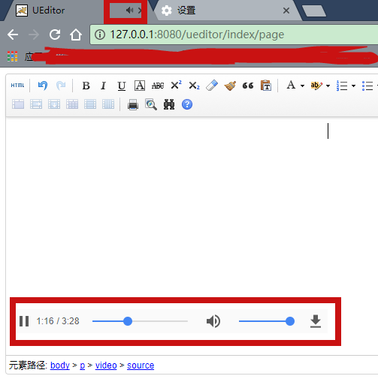Mute tab via UEditor tab speaker icon

[129, 11]
